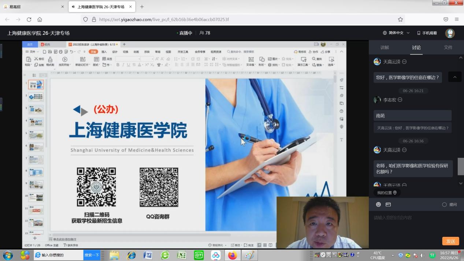Click the 我的位置 location button
Viewport: 464px width, 261px height.
pos(387,193)
